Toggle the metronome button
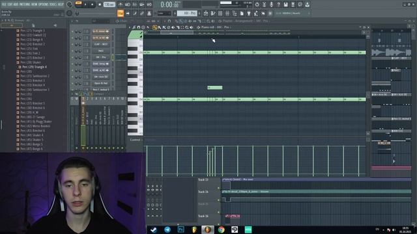The width and height of the screenshot is (417, 234). pos(121,5)
